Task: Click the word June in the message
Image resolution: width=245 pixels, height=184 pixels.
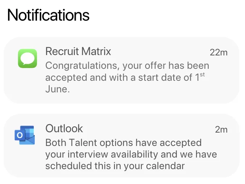Action: (57, 89)
